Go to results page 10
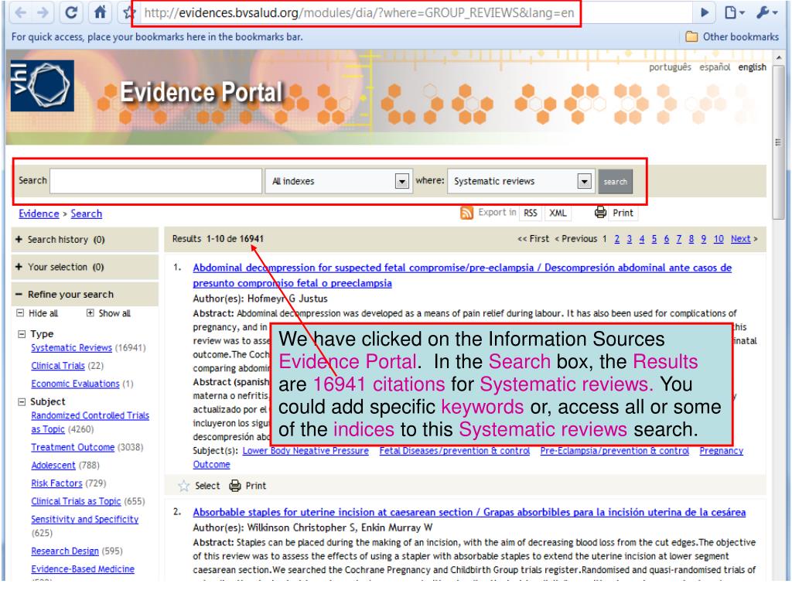 [719, 239]
